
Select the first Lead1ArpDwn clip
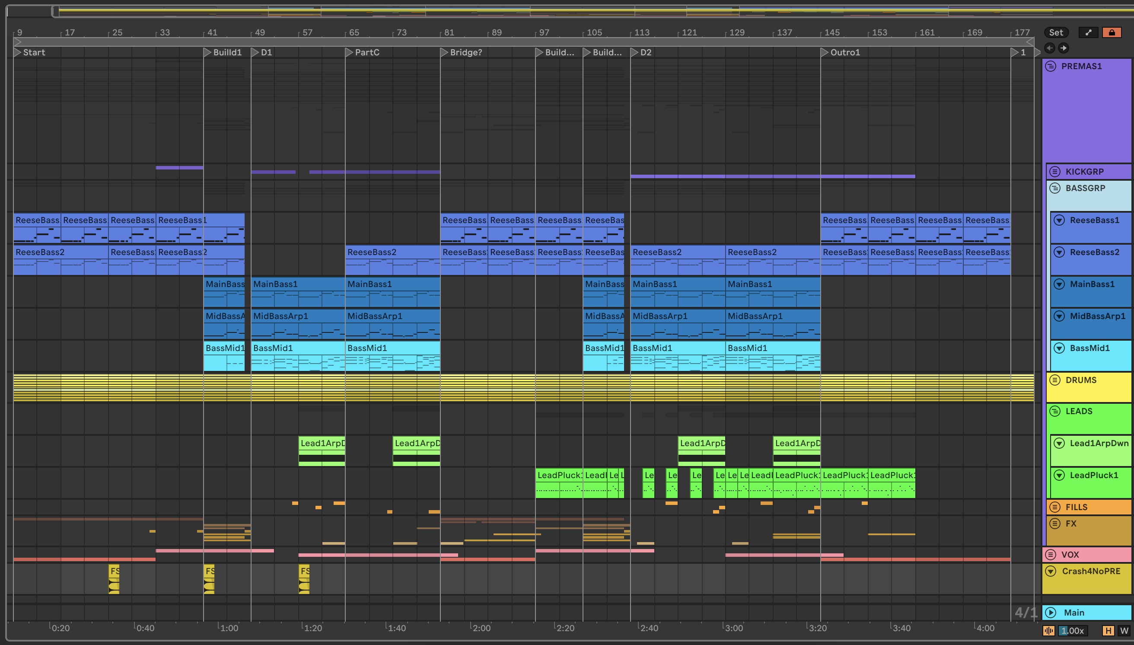pyautogui.click(x=322, y=443)
